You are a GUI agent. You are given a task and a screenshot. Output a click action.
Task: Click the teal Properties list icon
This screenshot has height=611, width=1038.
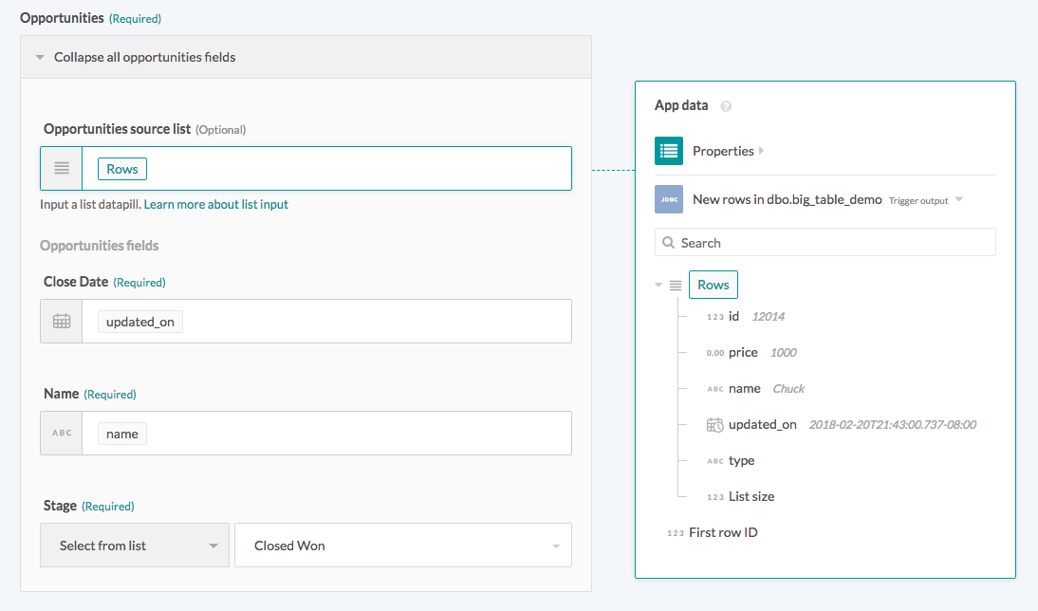[669, 151]
